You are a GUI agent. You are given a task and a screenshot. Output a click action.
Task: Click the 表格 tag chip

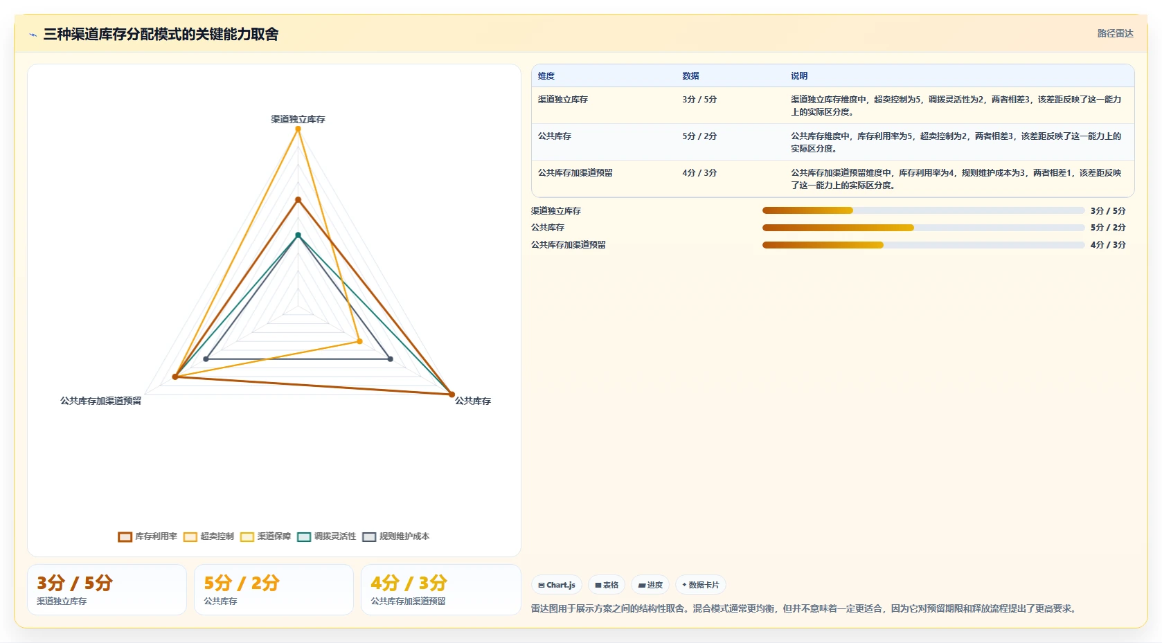click(607, 585)
